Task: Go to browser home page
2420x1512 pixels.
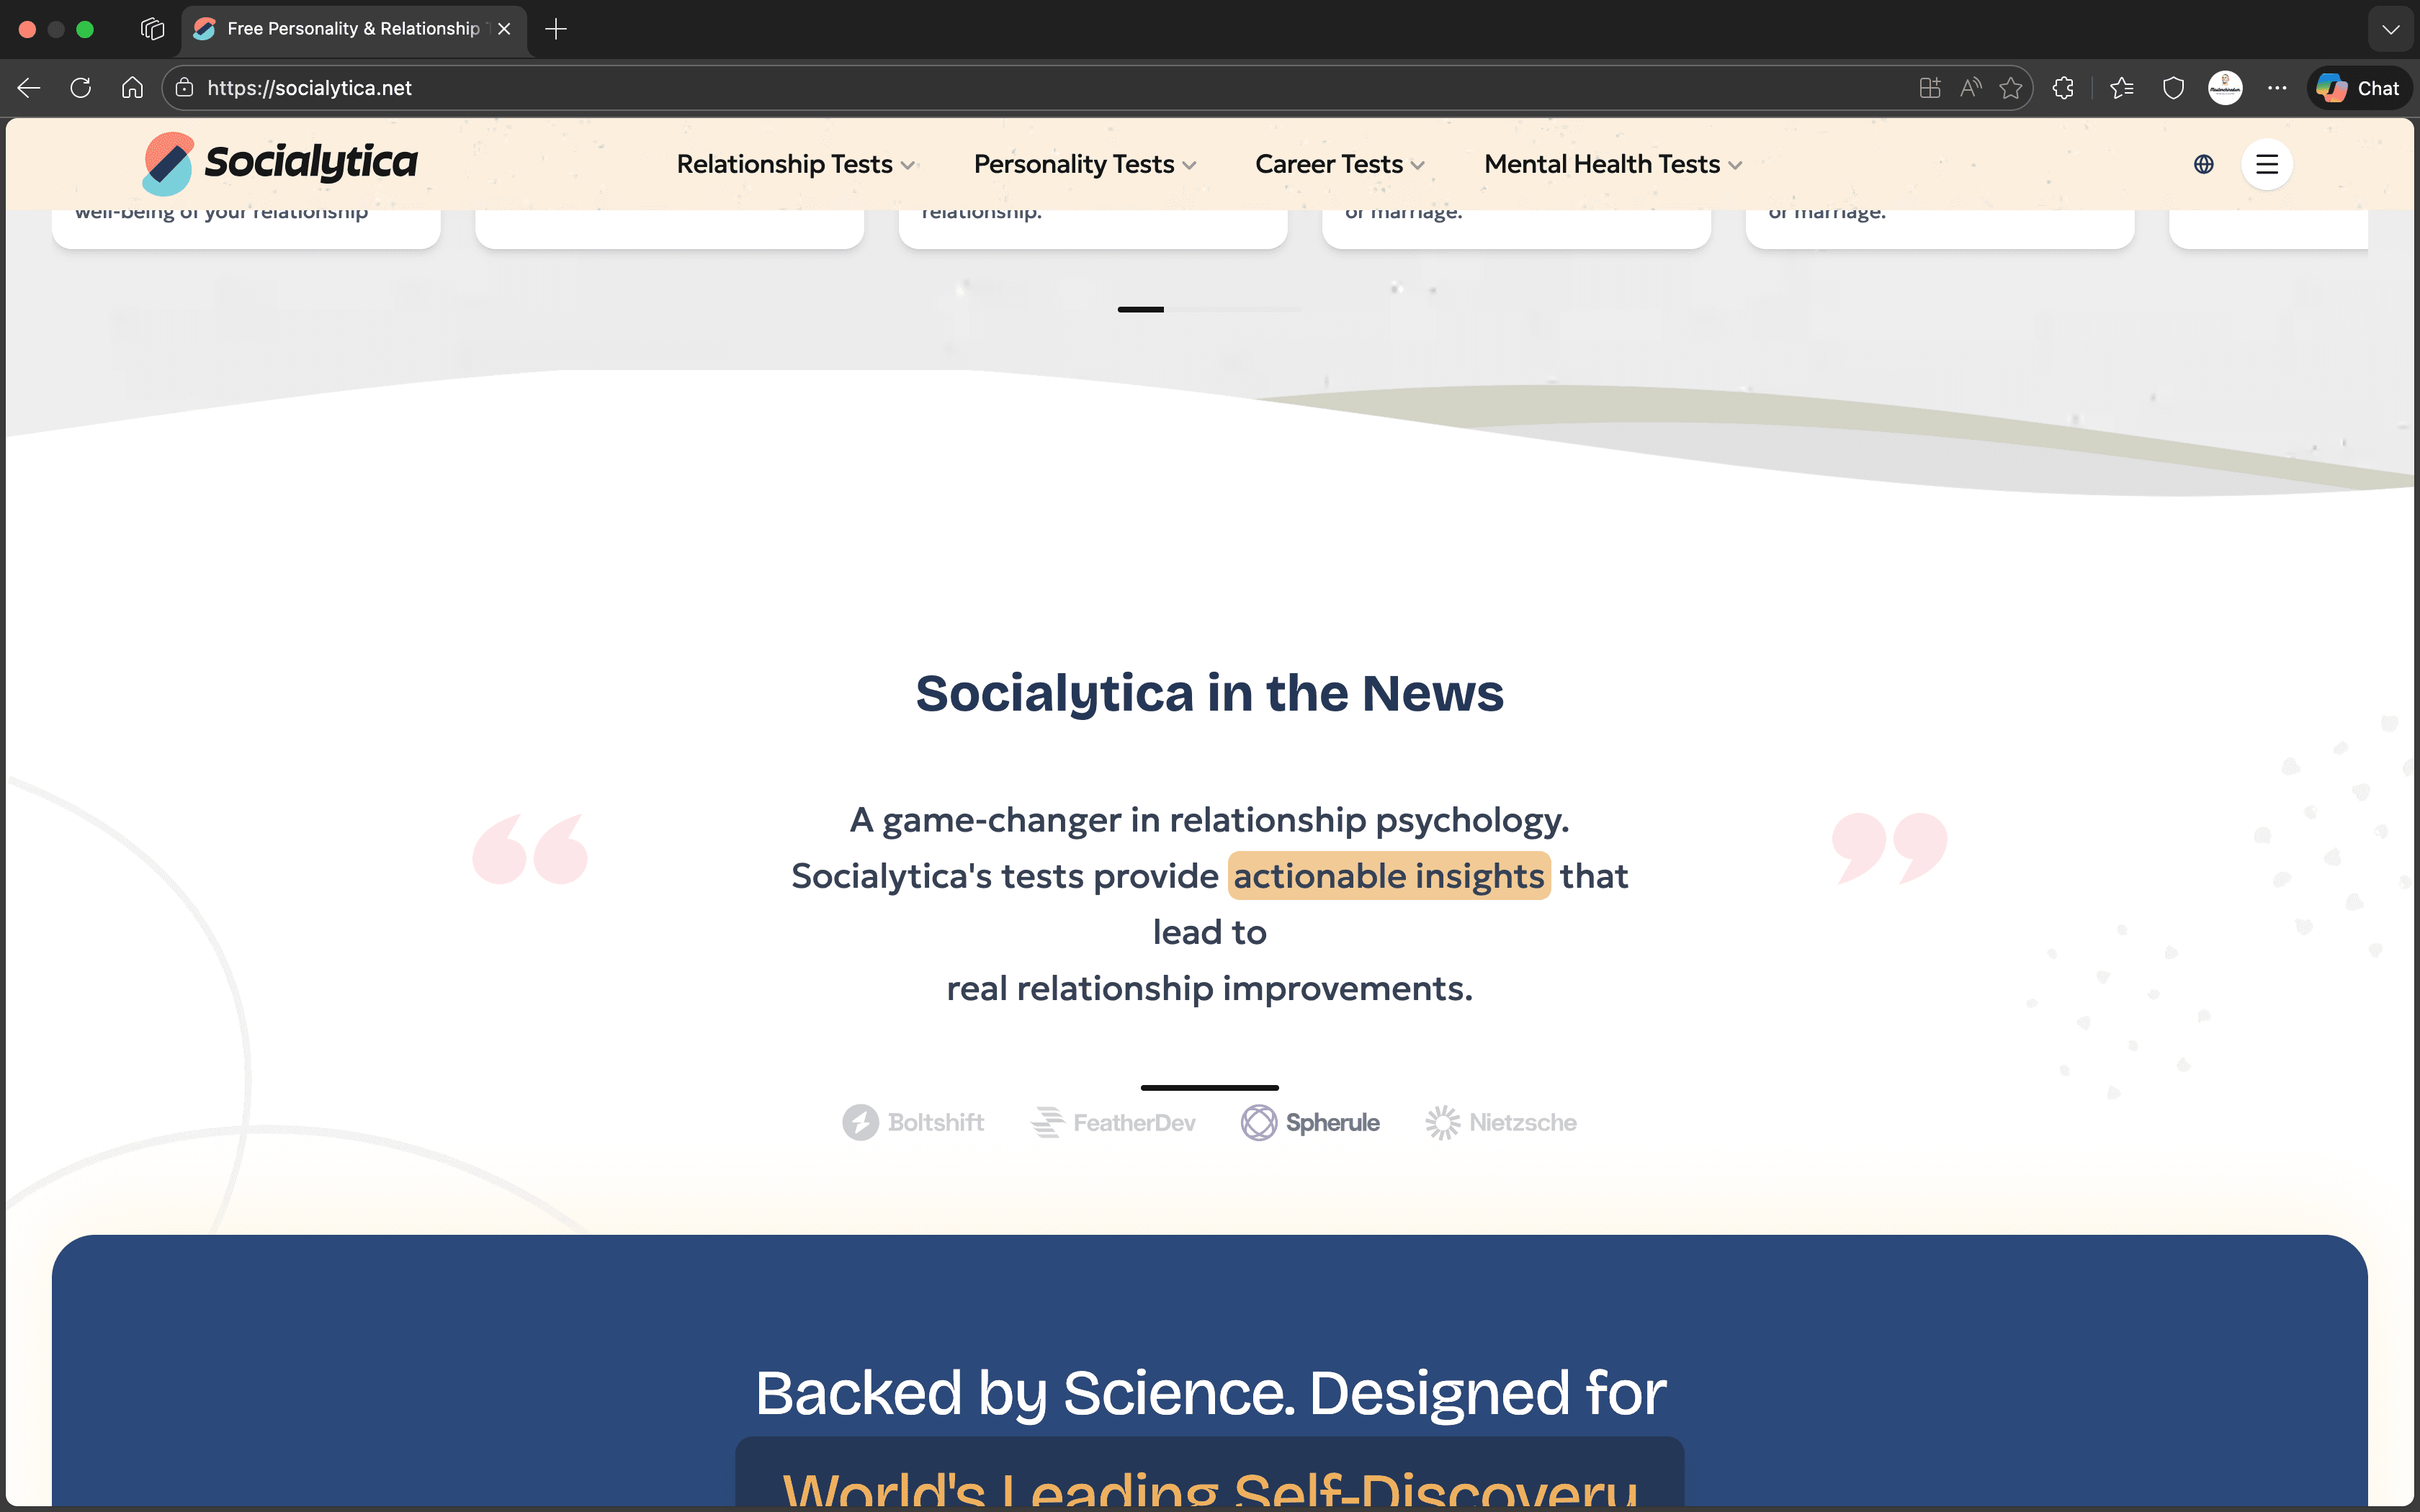Action: (132, 88)
